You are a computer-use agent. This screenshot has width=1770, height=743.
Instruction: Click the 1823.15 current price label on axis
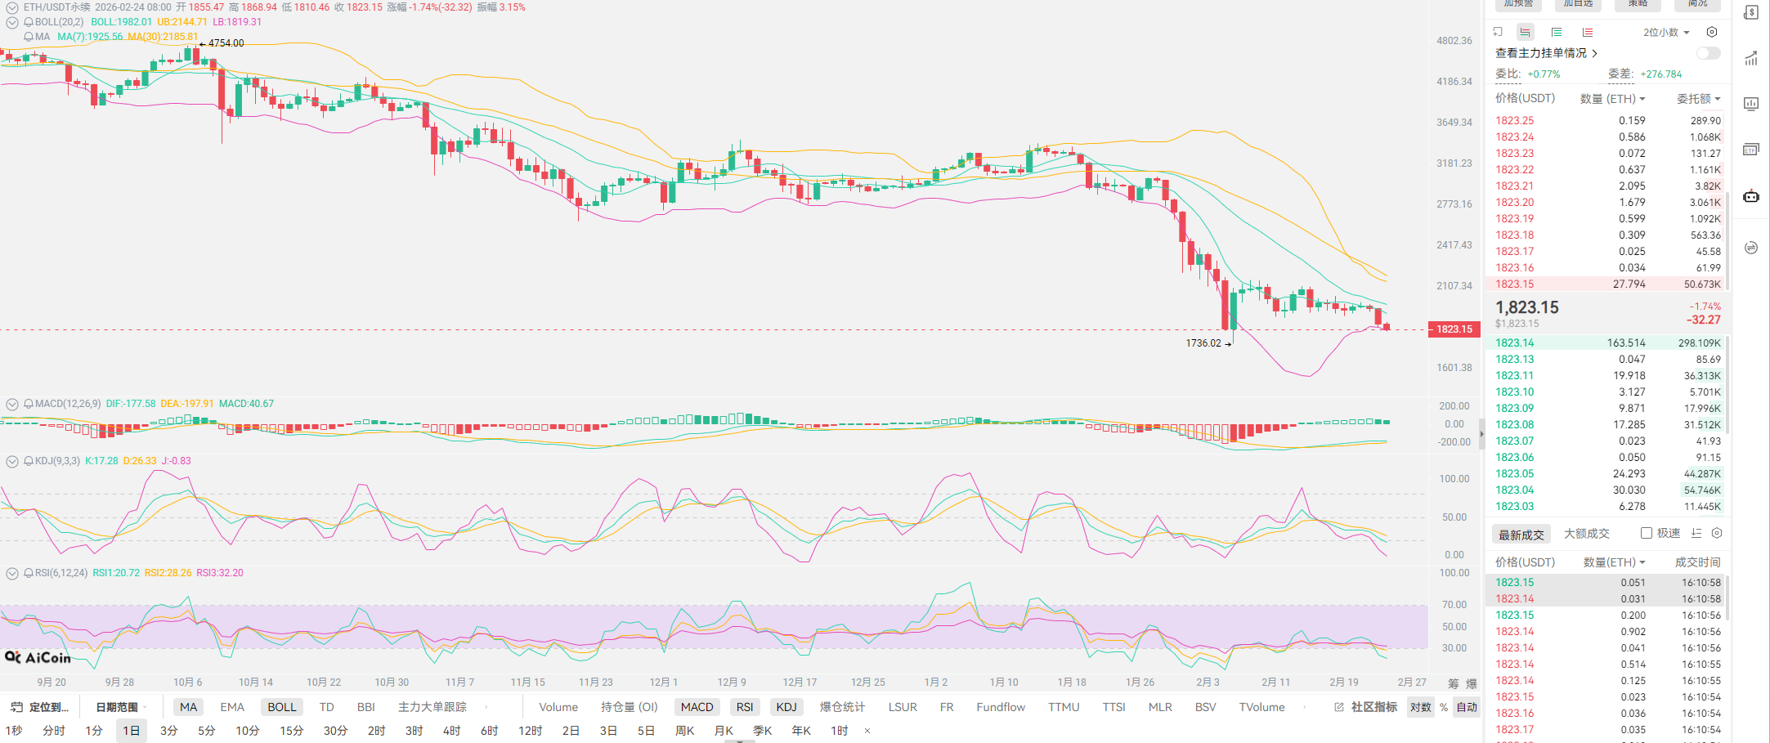[x=1454, y=329]
